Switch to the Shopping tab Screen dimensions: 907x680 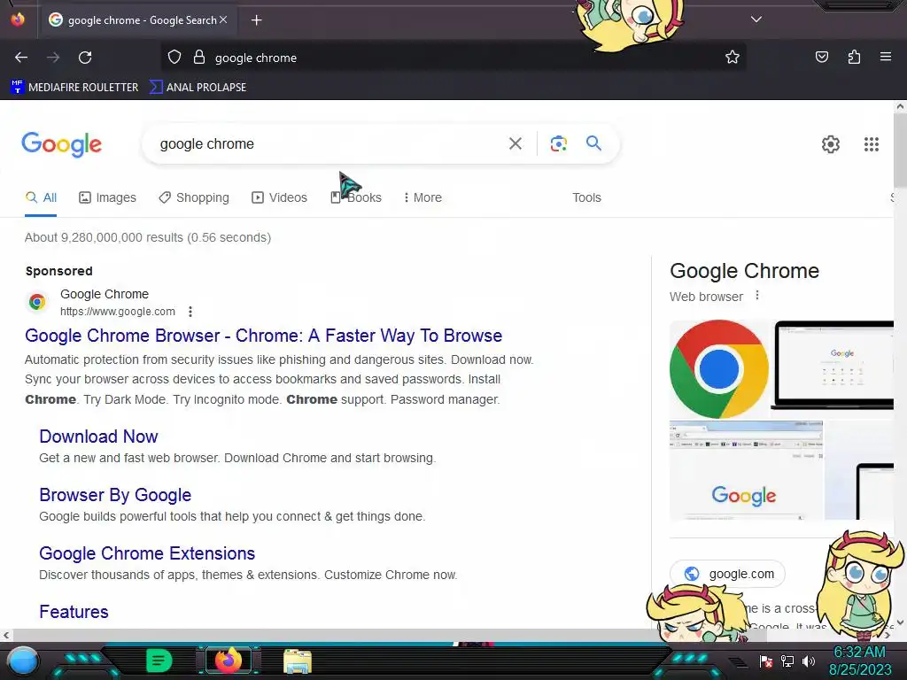point(194,197)
